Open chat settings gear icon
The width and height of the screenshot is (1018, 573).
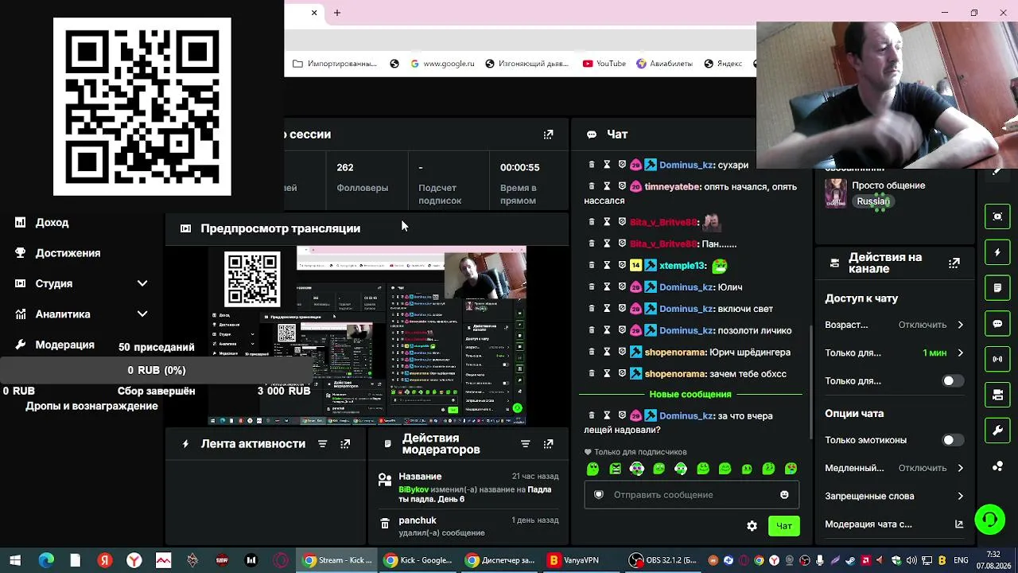[x=752, y=526]
